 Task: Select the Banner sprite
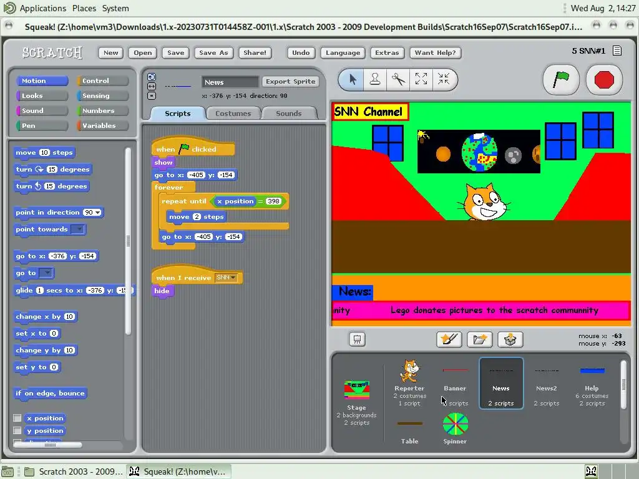455,383
